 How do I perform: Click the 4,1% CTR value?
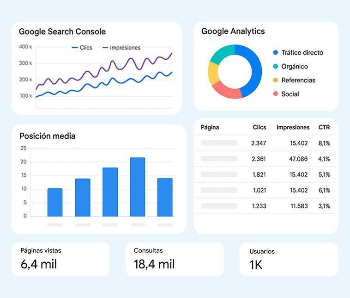(324, 159)
